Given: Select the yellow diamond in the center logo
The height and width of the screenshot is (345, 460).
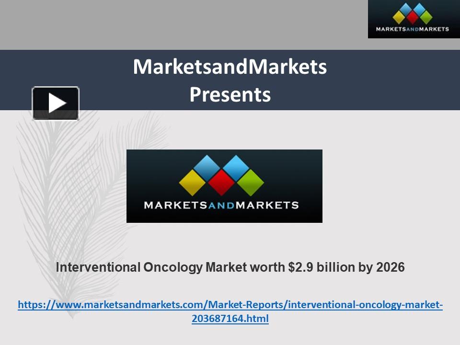Looking at the screenshot, I should coord(193,183).
